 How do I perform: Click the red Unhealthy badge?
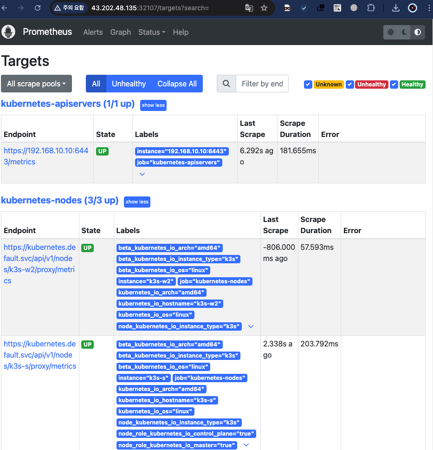[372, 85]
